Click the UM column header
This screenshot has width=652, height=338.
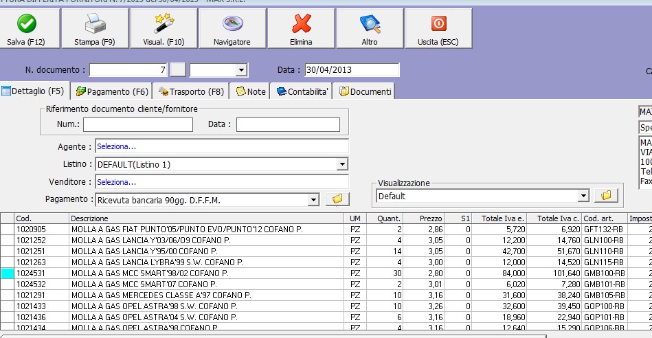click(x=355, y=218)
